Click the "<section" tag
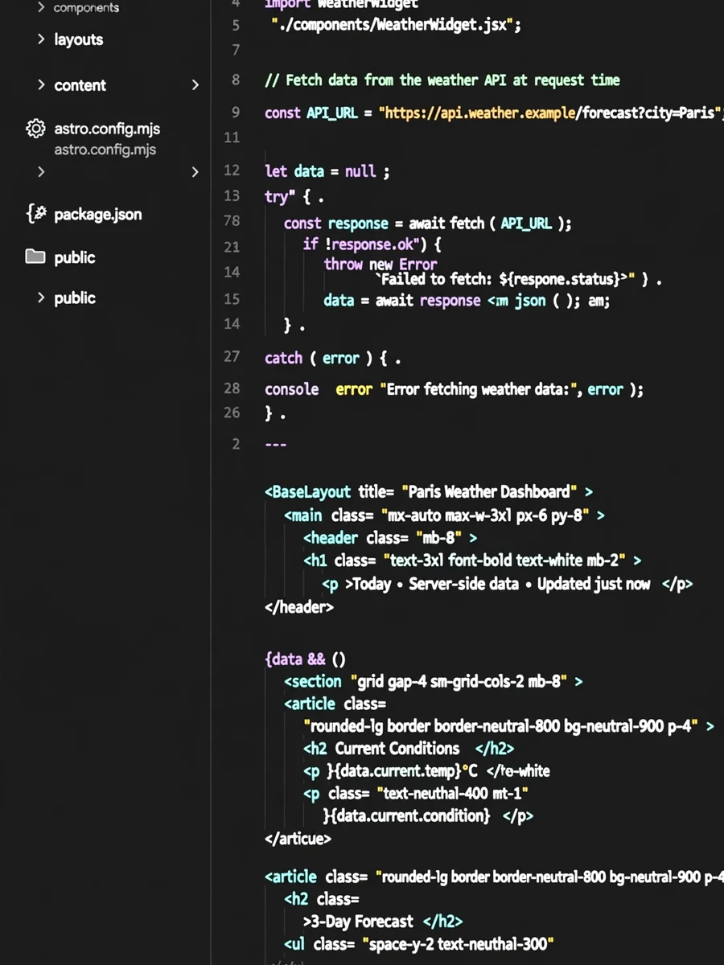This screenshot has width=724, height=965. 313,682
